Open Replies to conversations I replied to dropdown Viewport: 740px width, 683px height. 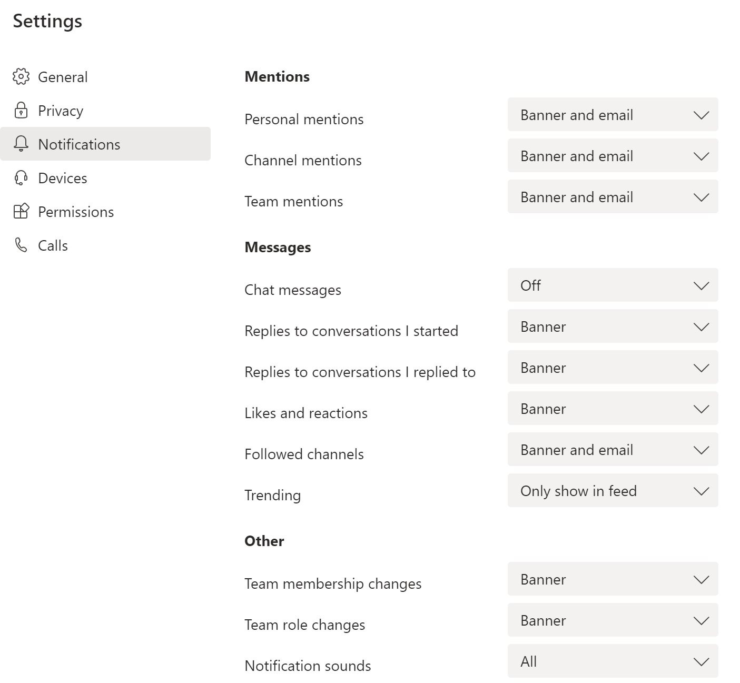[613, 367]
